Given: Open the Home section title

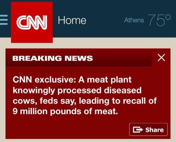Looking at the screenshot, I should 72,20.
